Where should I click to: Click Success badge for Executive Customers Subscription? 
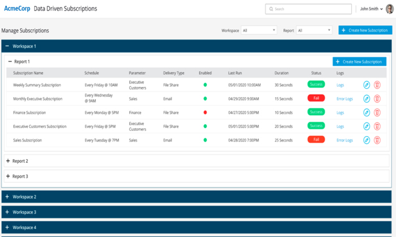click(316, 125)
